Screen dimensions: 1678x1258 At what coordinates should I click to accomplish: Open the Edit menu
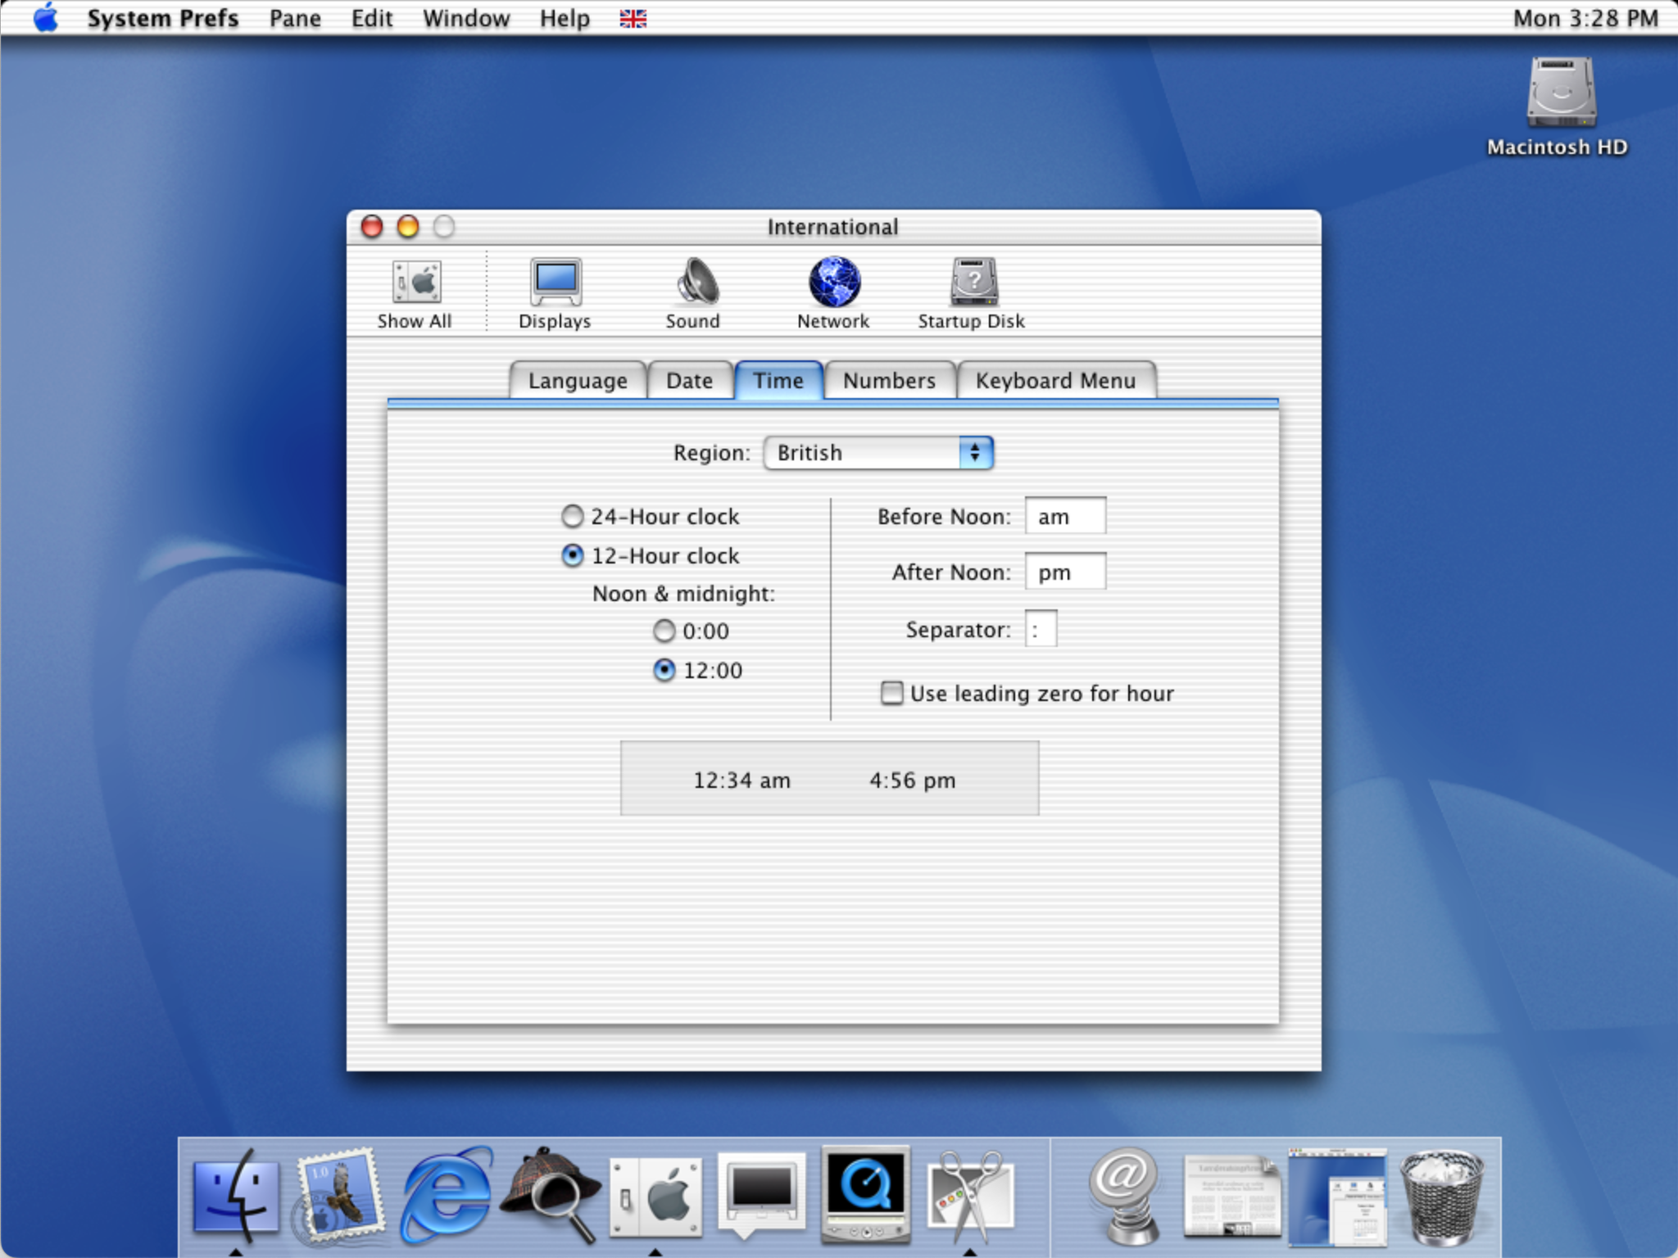tap(372, 18)
